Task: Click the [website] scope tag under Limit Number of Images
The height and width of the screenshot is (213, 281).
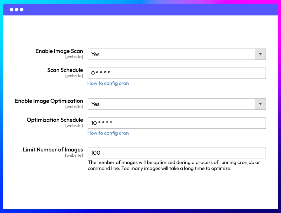Action: click(x=74, y=156)
